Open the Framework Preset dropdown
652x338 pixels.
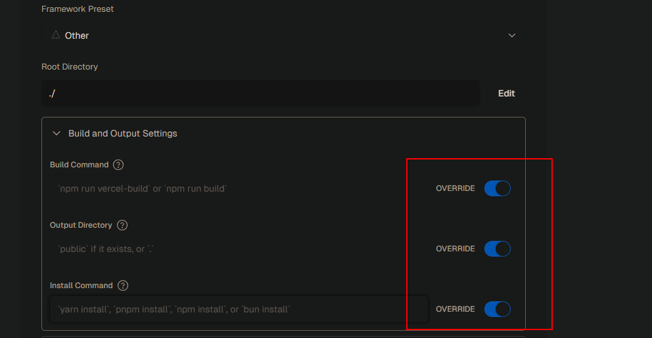tap(283, 35)
